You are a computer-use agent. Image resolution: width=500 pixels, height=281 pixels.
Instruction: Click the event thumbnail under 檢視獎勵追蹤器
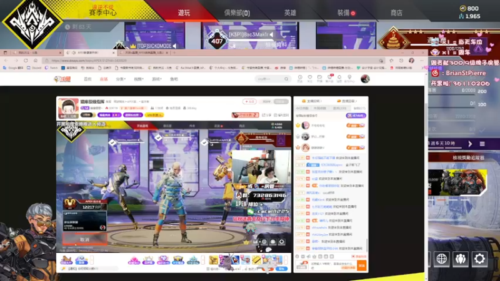[457, 182]
